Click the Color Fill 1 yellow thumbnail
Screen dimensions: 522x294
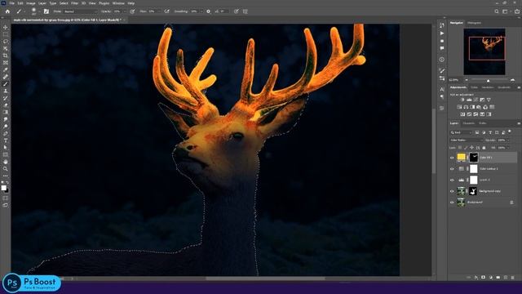pyautogui.click(x=462, y=158)
